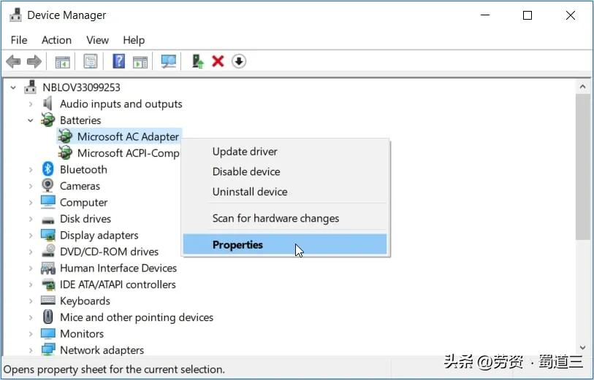
Task: Click the blue Help question mark icon
Action: [118, 61]
